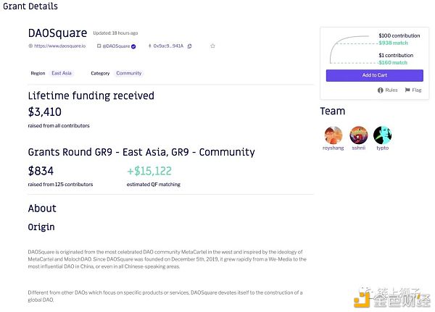
Task: Click the Origin subheading
Action: (41, 227)
